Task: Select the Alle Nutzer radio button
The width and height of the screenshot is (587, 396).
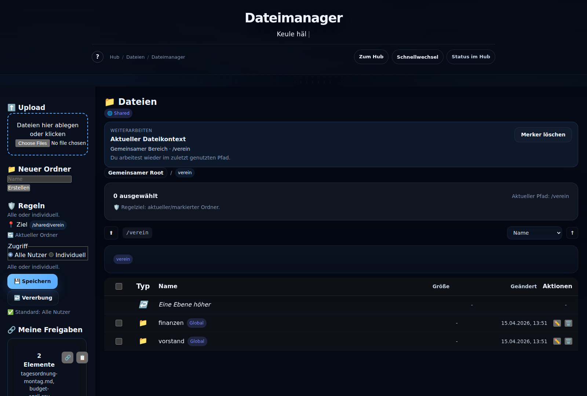Action: tap(11, 254)
